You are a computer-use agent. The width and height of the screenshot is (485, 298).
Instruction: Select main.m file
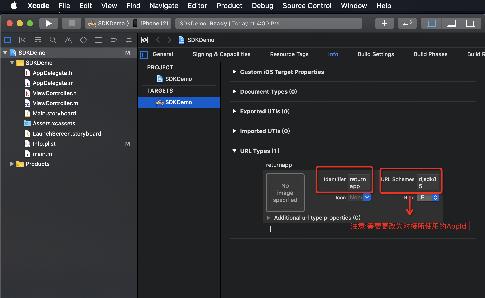pos(42,154)
